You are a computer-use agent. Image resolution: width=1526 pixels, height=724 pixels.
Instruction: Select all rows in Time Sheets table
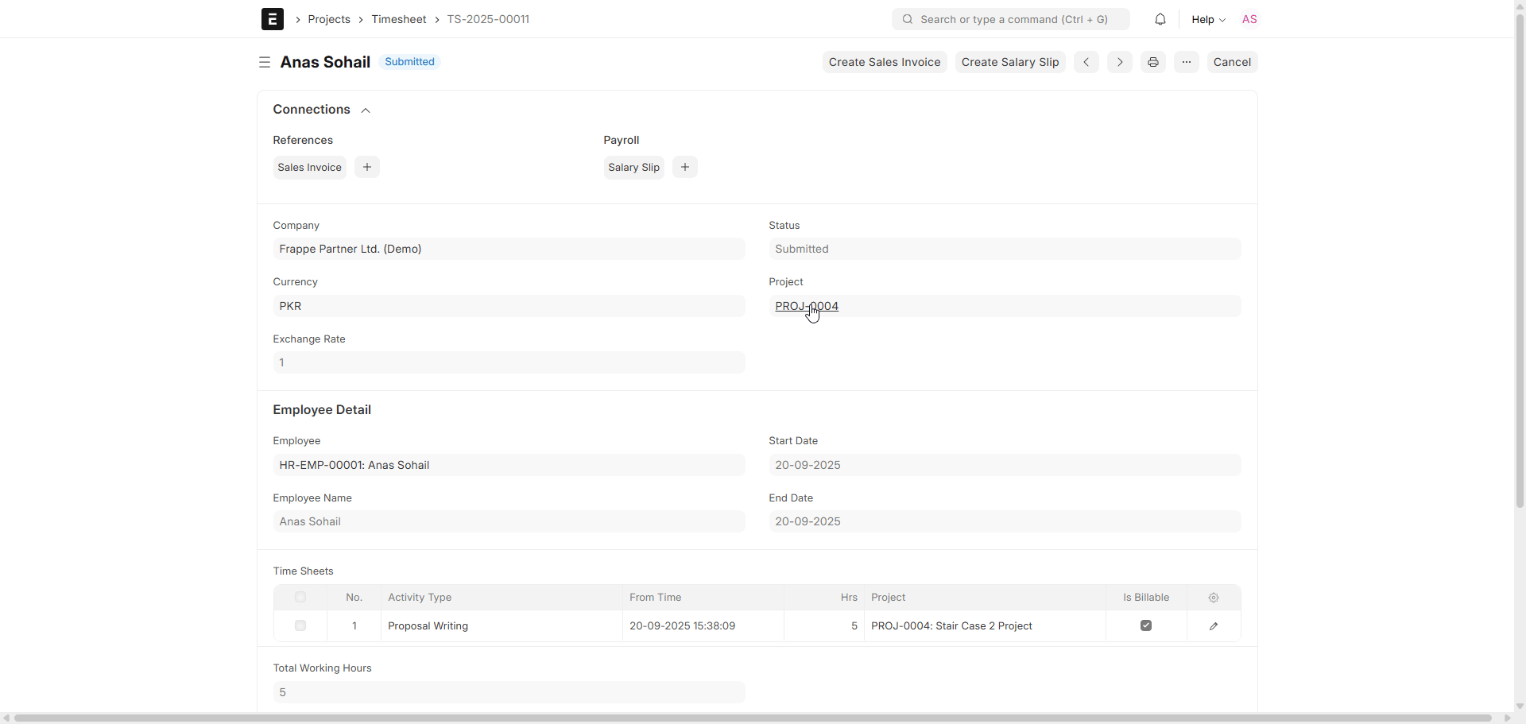click(x=300, y=598)
